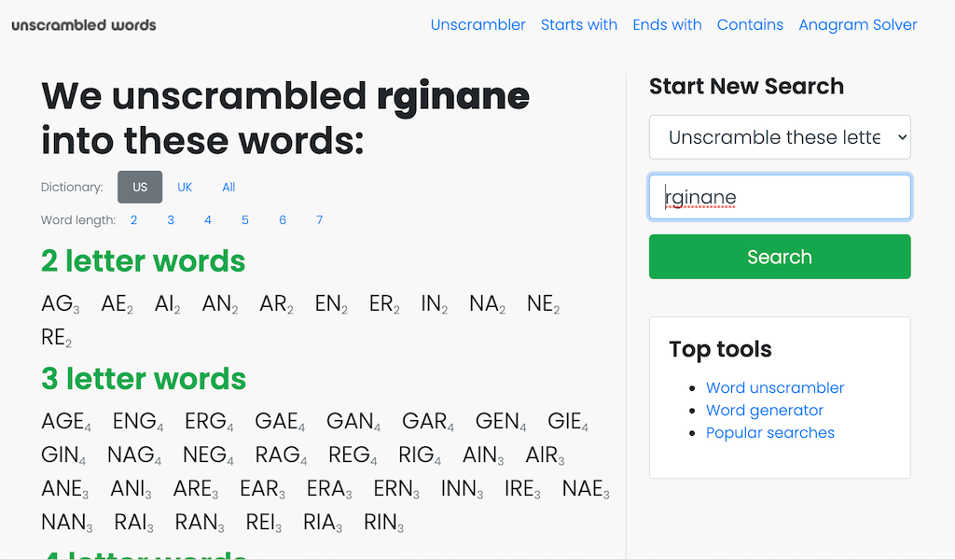
Task: Go to Starts with page
Action: (578, 25)
